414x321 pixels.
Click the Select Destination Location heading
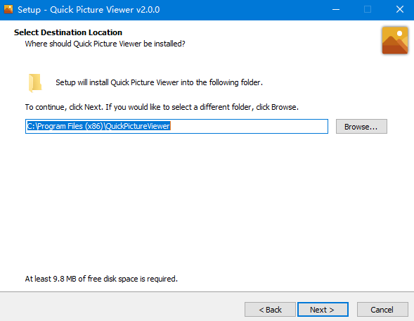pos(68,32)
